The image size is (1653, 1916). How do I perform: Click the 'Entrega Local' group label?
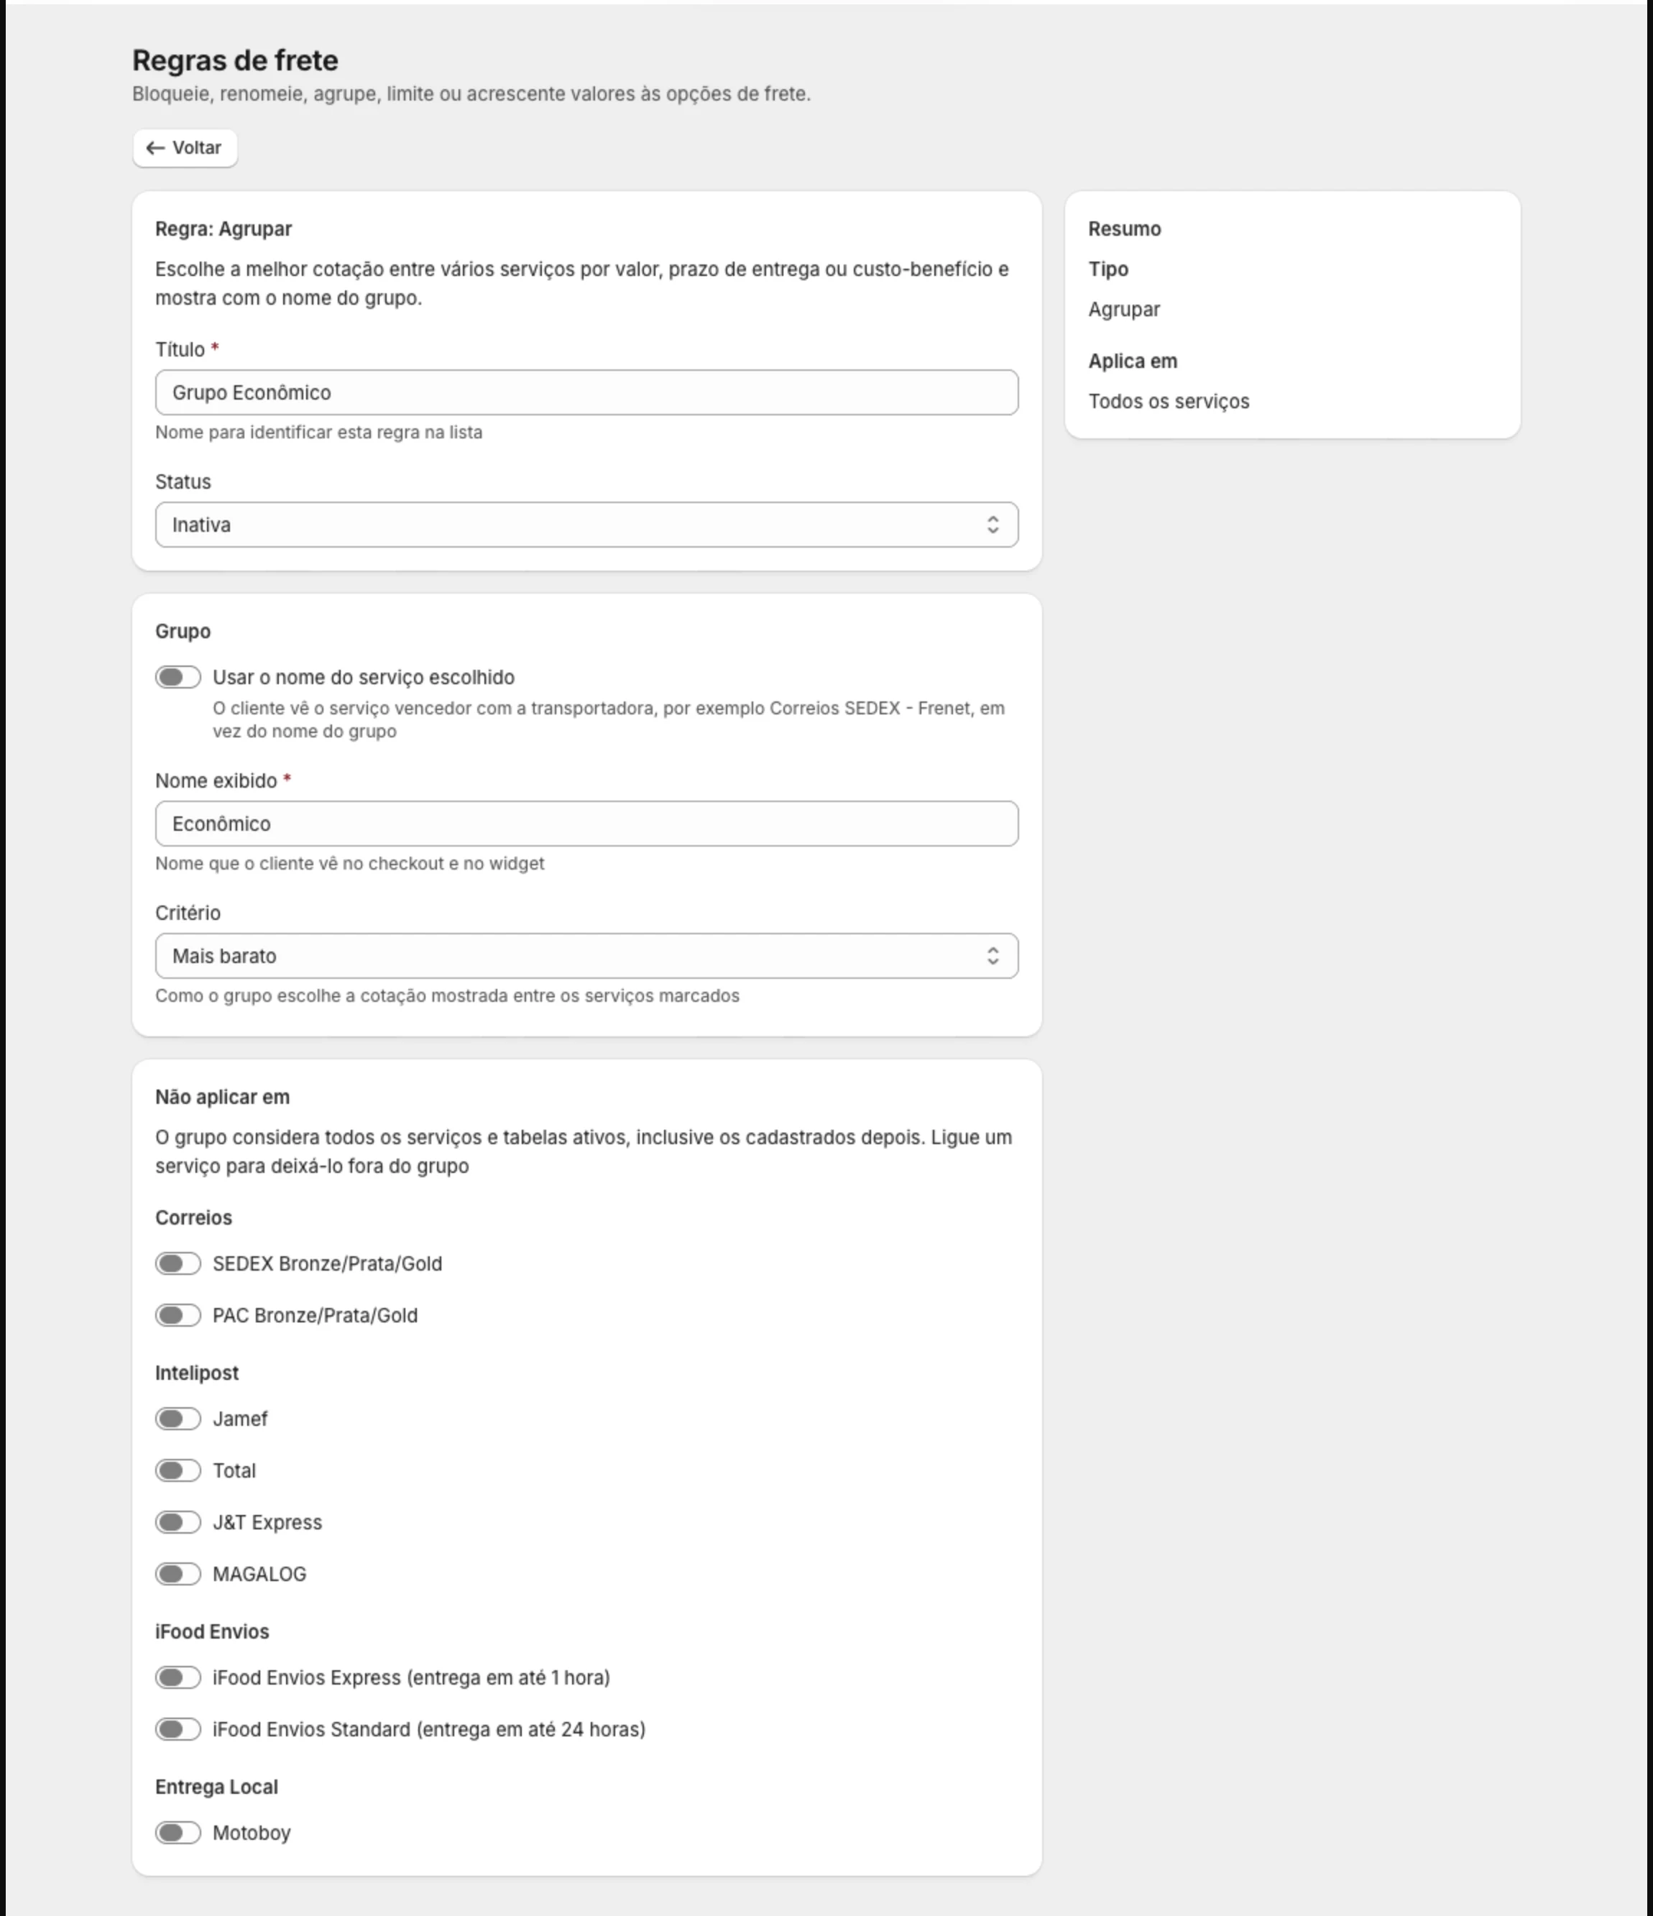click(x=216, y=1787)
